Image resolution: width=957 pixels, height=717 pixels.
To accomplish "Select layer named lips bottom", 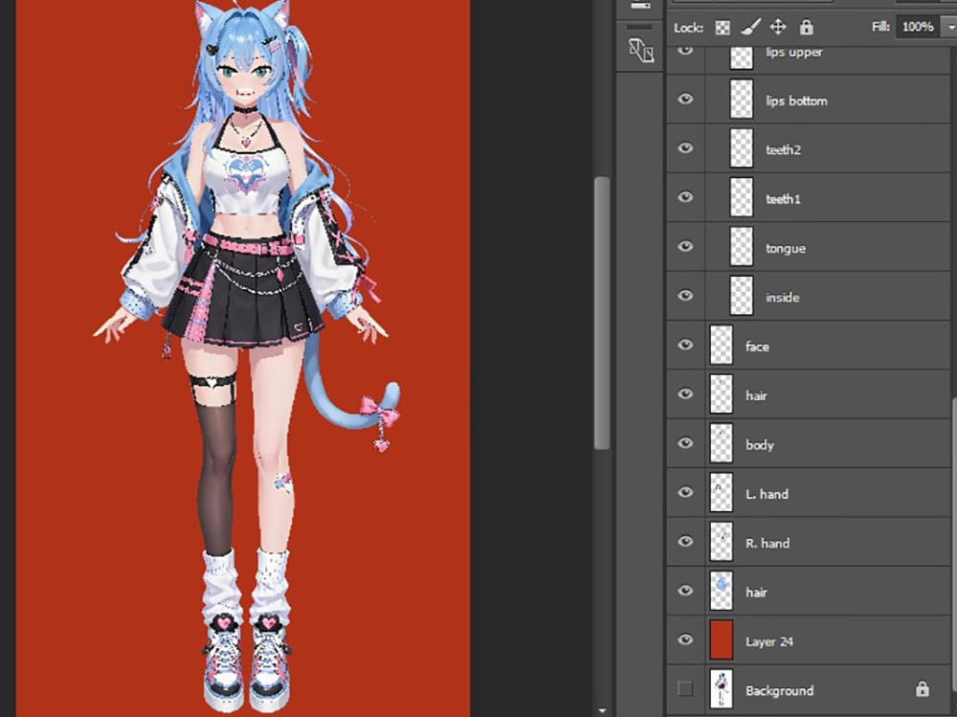I will click(x=796, y=101).
